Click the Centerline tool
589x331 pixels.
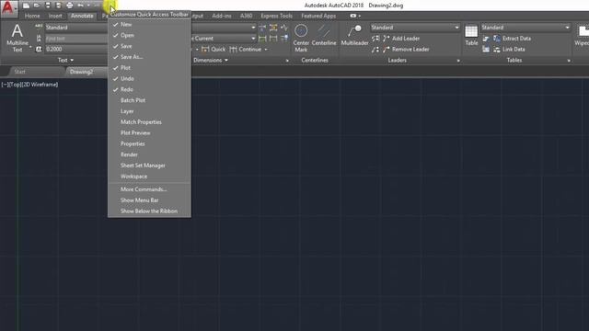point(324,35)
